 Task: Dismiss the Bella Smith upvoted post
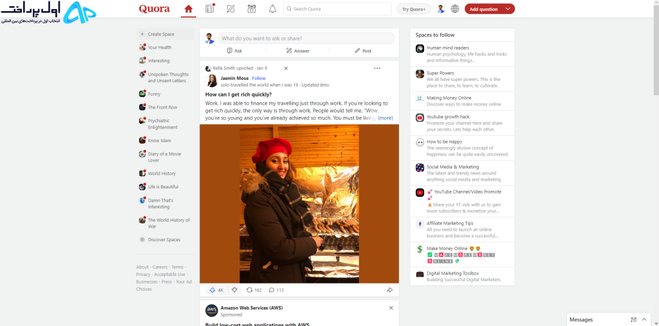coord(286,68)
